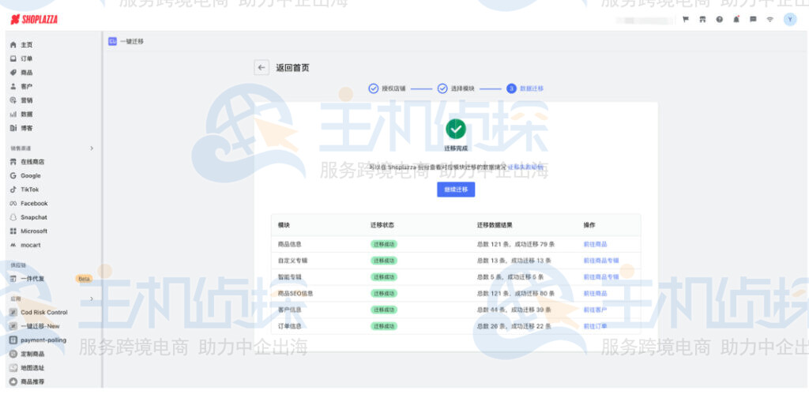809x394 pixels.
Task: Expand the 应用 section chevron
Action: (x=92, y=298)
